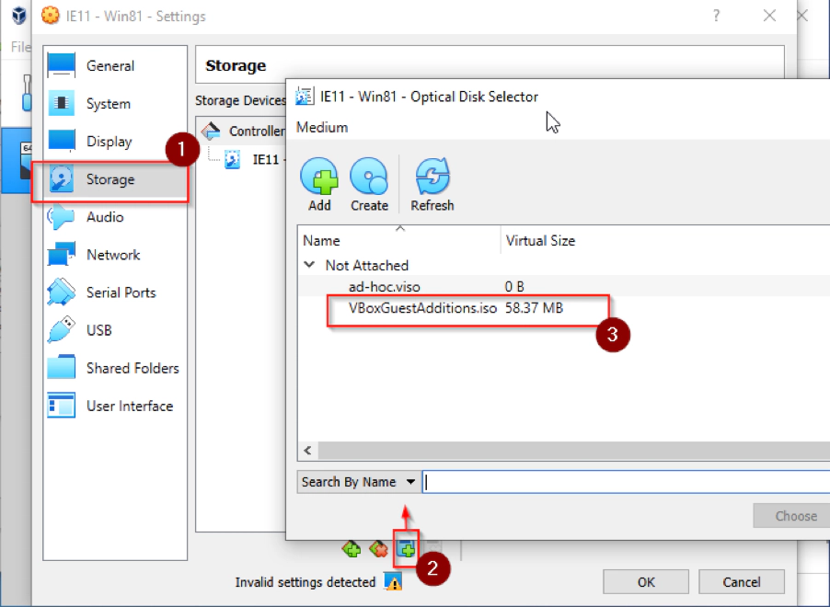
Task: Click OK to confirm settings
Action: [646, 581]
